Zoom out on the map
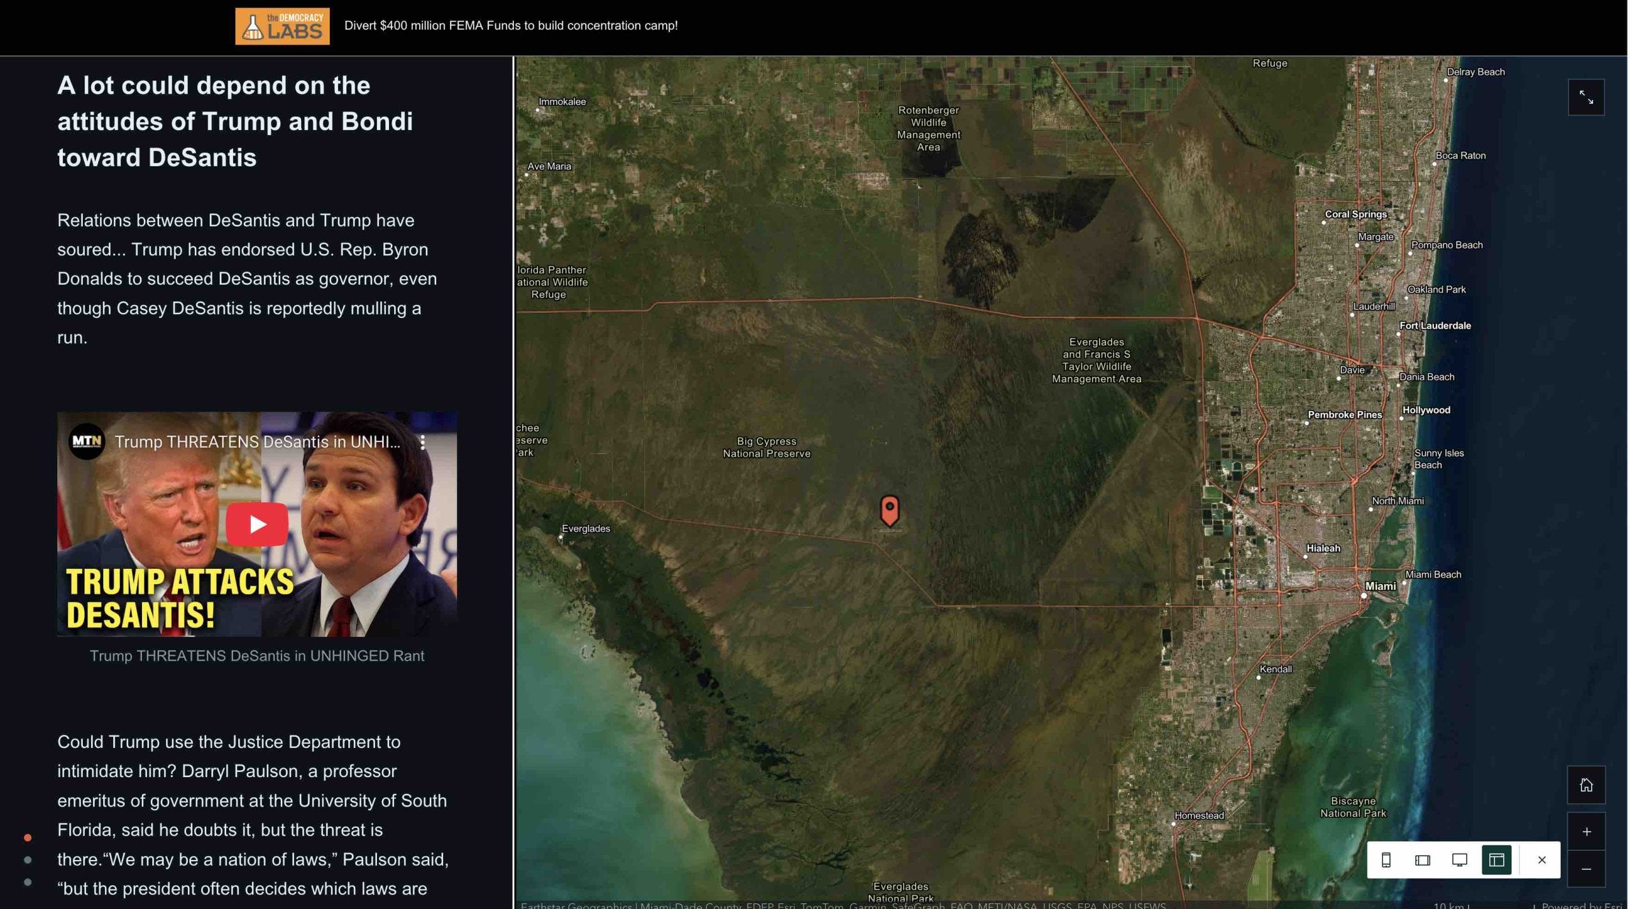The height and width of the screenshot is (909, 1630). tap(1586, 869)
